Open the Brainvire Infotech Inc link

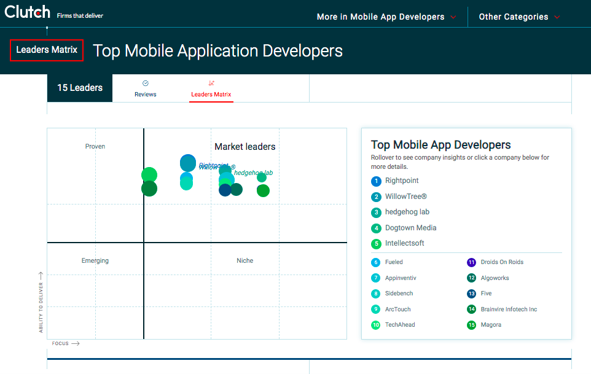pos(509,310)
